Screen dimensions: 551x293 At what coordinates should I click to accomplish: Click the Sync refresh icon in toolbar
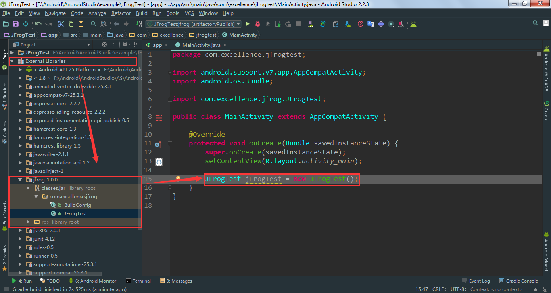coord(26,24)
